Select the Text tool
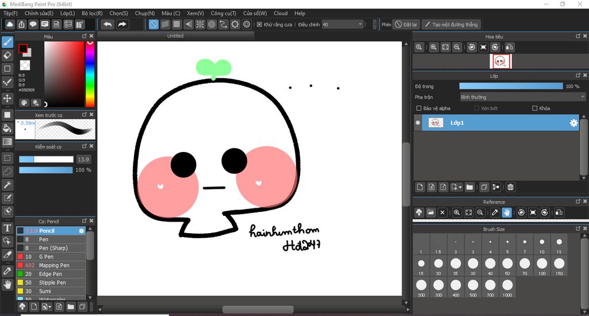 coord(7,227)
